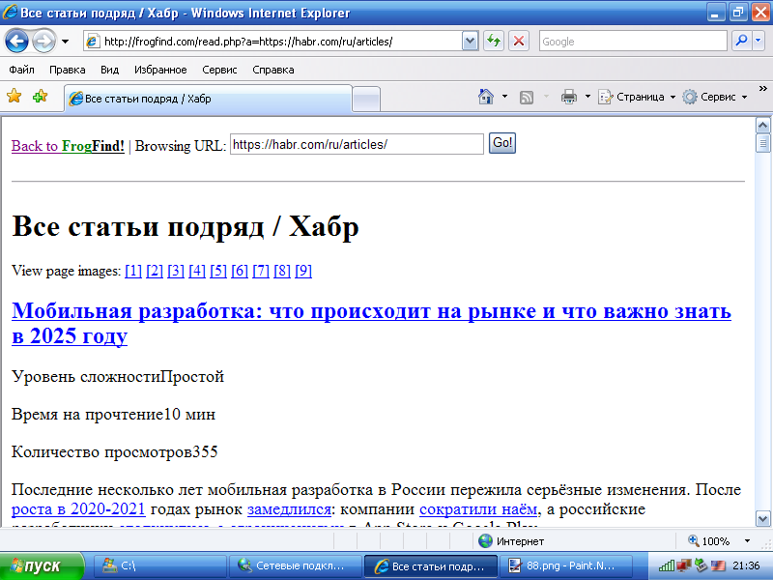Refresh the page with green arrows icon

coord(493,41)
